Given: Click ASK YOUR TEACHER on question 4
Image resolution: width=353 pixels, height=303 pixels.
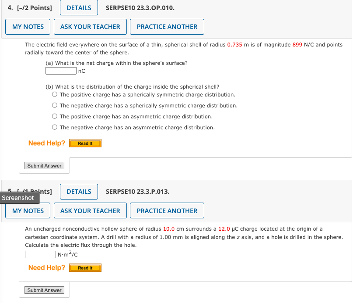Looking at the screenshot, I should point(90,27).
